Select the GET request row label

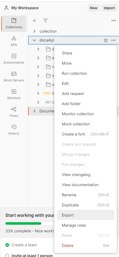coord(48,102)
